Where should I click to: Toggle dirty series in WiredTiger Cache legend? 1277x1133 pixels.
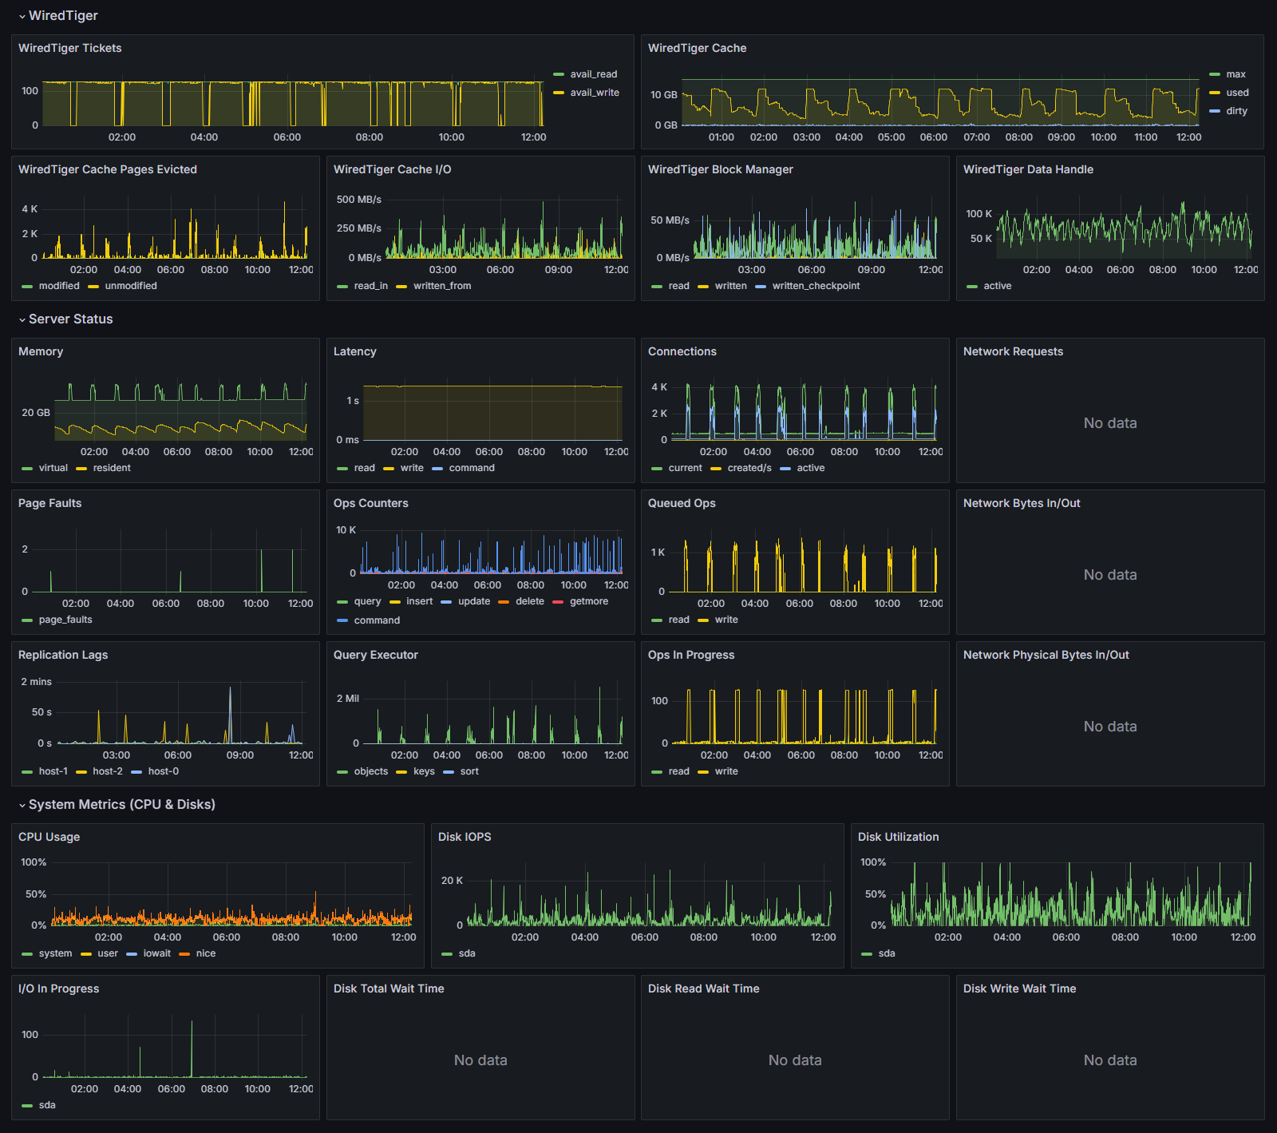tap(1236, 111)
